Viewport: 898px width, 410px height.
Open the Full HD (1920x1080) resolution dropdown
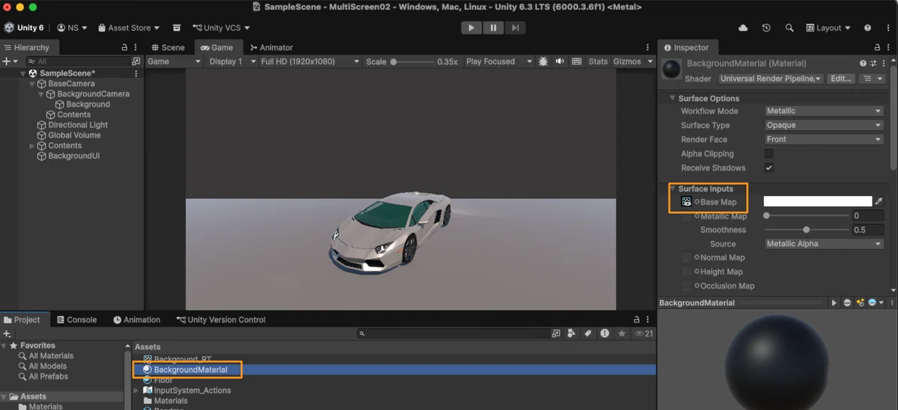pyautogui.click(x=310, y=61)
